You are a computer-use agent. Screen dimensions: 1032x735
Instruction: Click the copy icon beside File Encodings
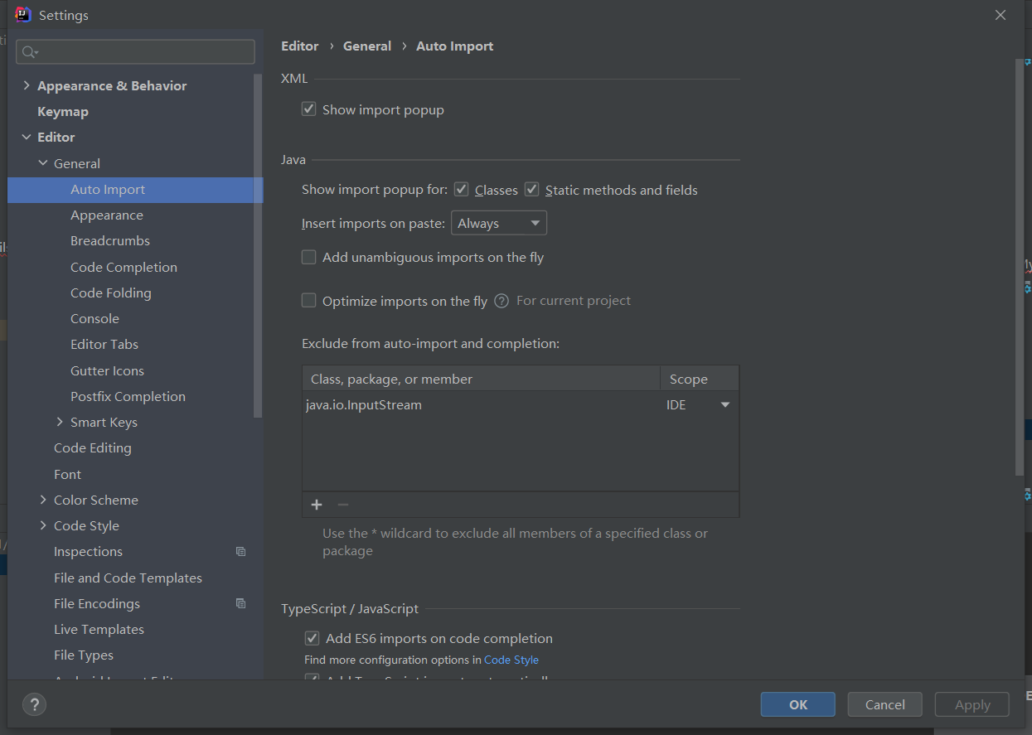pyautogui.click(x=240, y=603)
